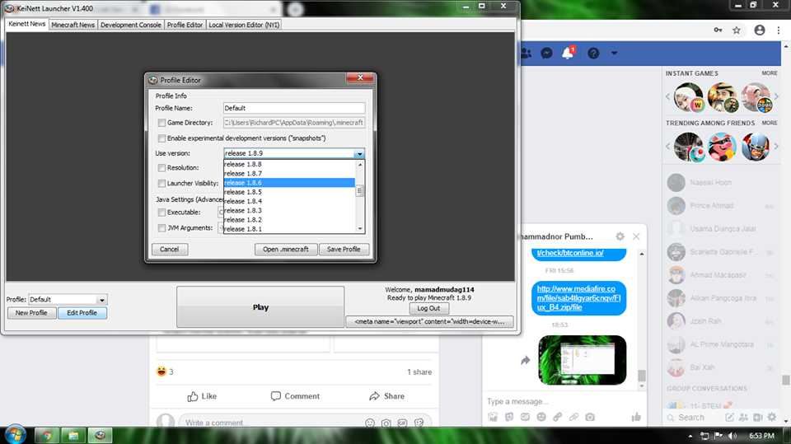Viewport: 791px width, 444px height.
Task: Collapse the Use version dropdown arrow
Action: tap(359, 153)
